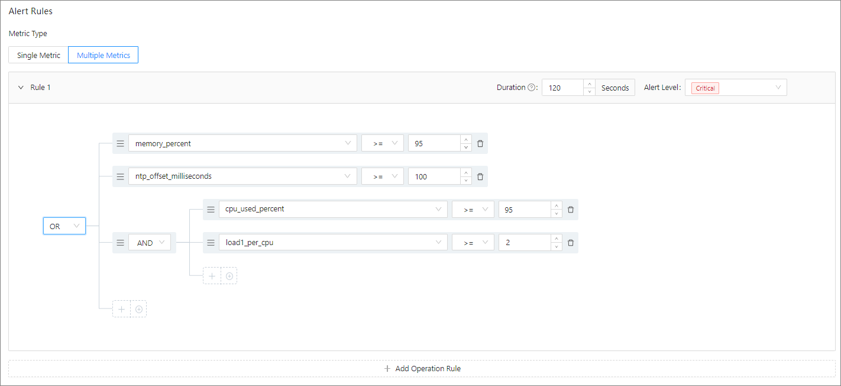Click the ntp_offset threshold field showing 100

433,176
